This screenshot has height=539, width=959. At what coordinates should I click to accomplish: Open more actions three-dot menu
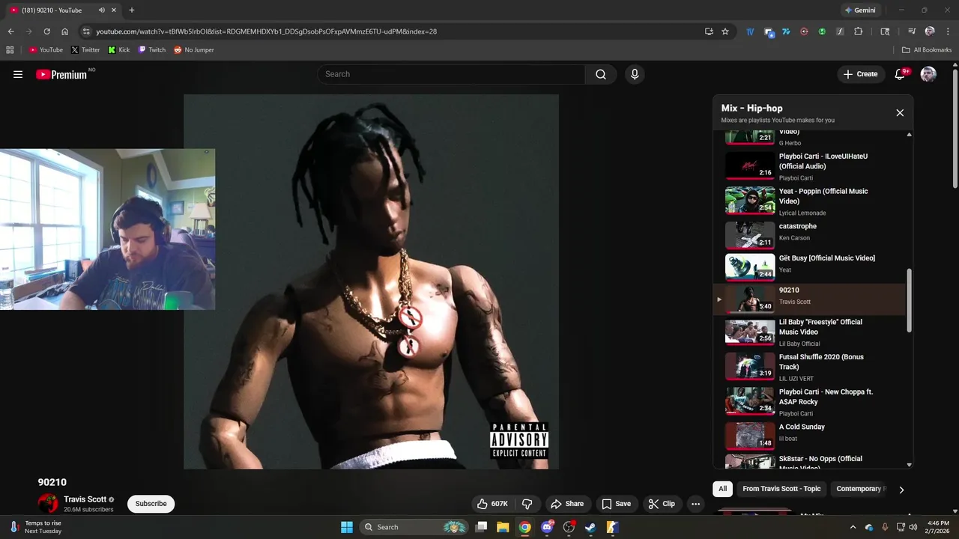(695, 504)
